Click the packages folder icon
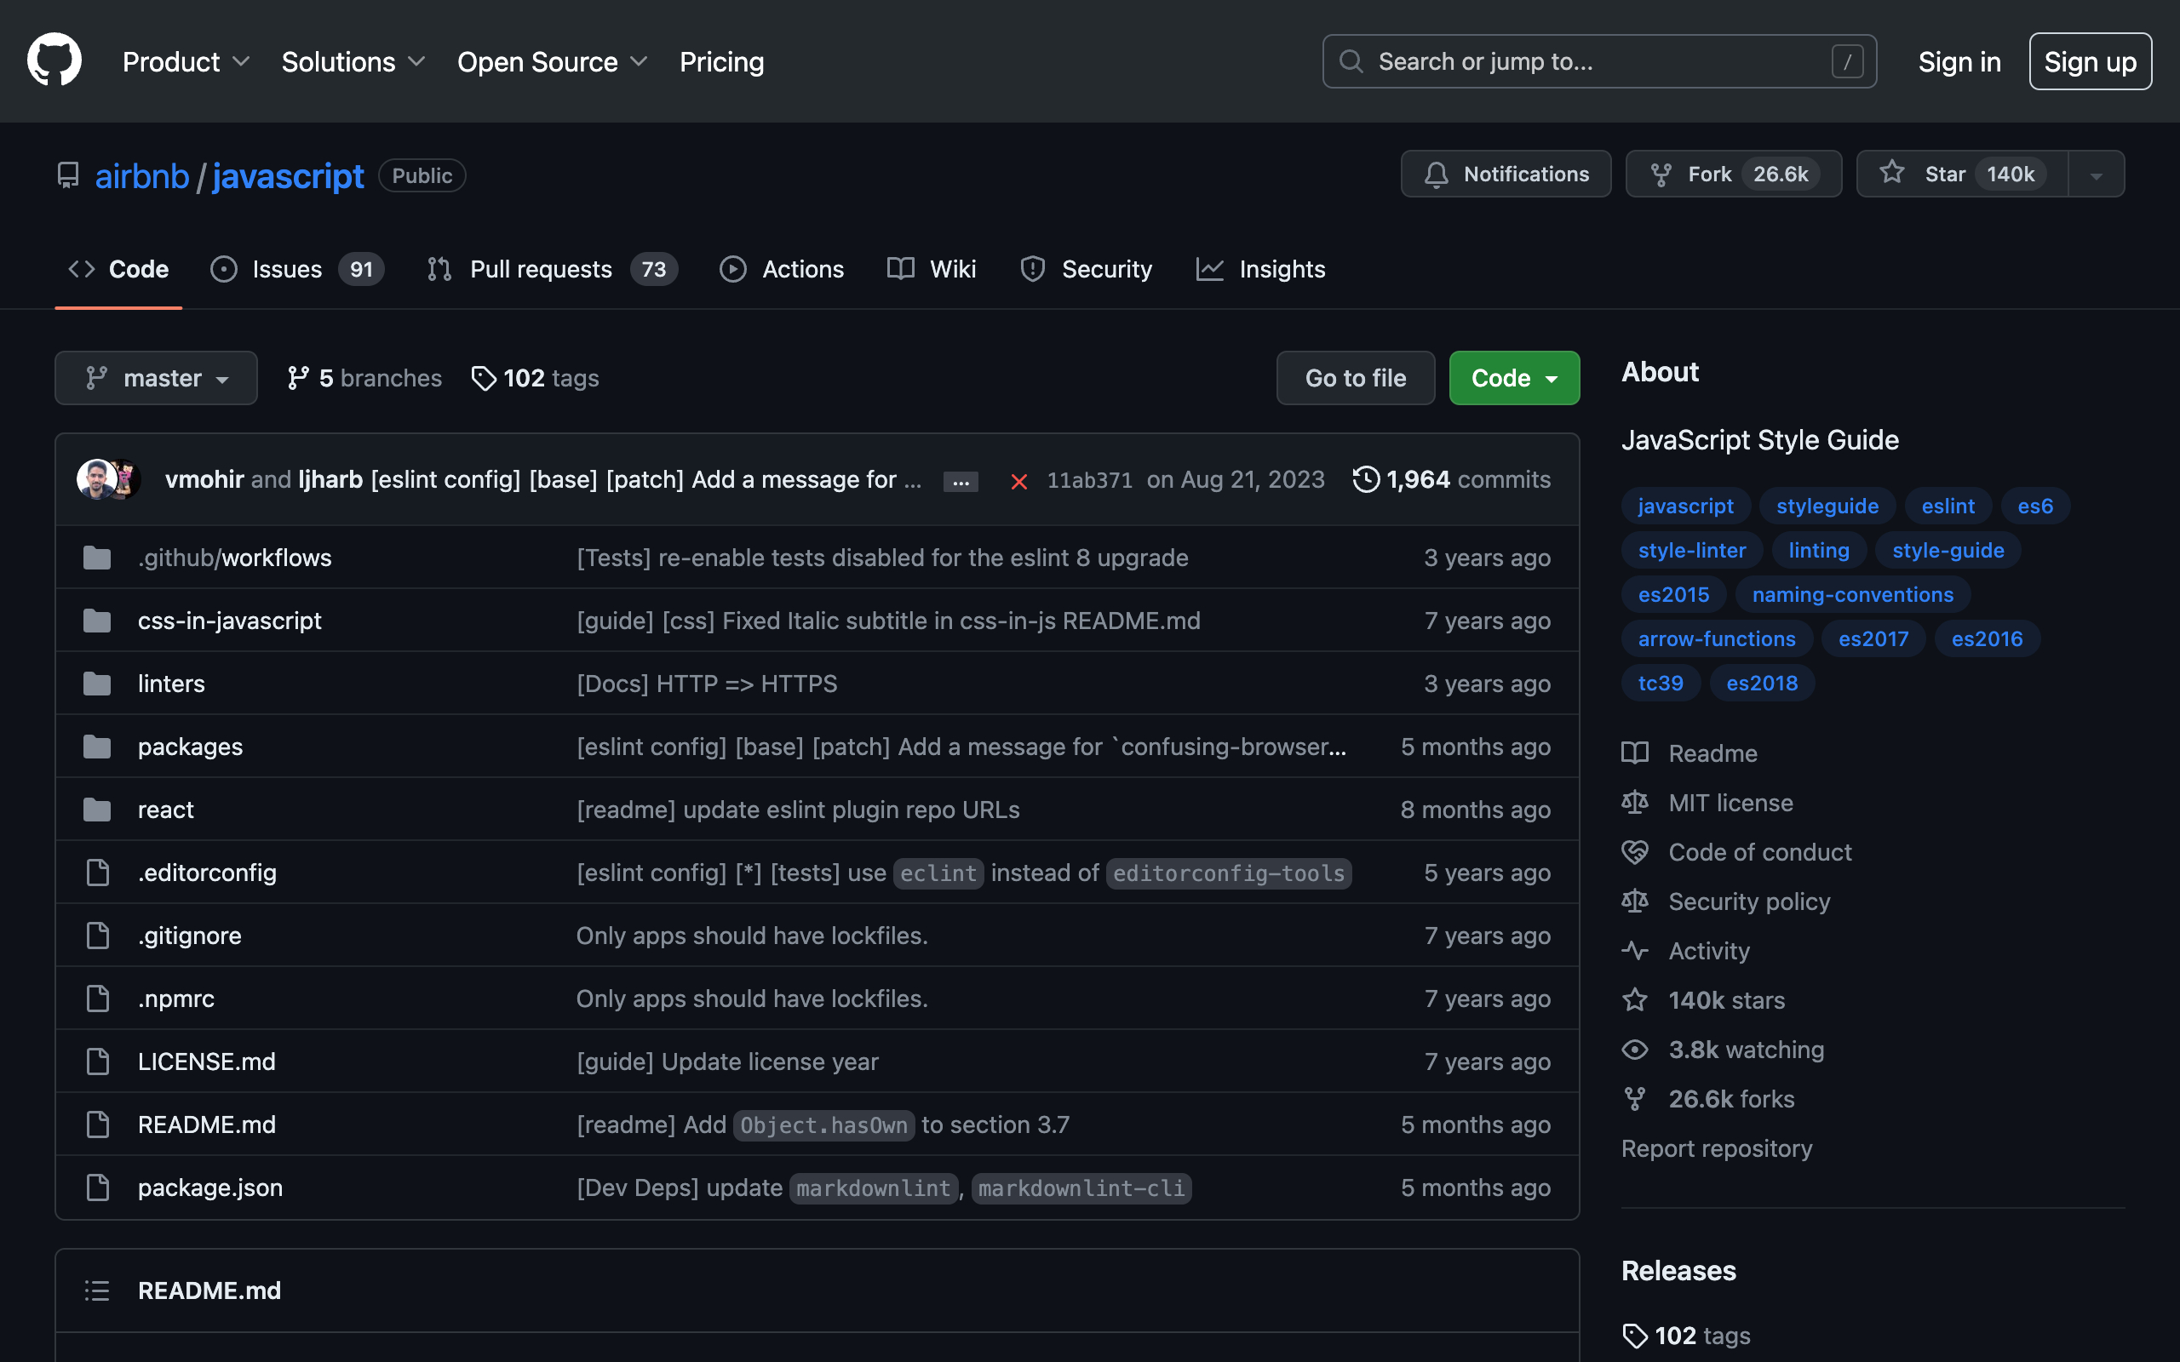 coord(97,747)
